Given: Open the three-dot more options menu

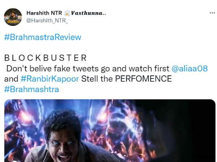Looking at the screenshot, I should click(x=212, y=13).
